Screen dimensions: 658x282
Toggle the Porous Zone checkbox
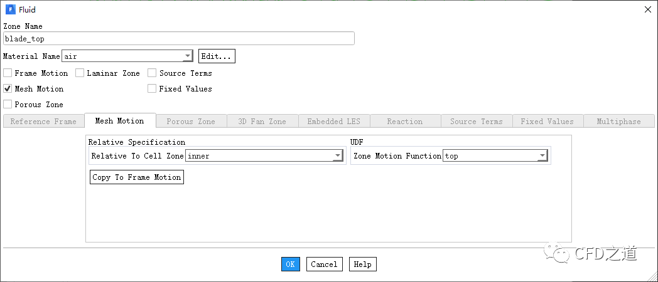click(x=8, y=105)
